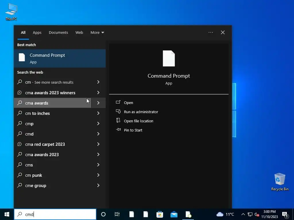This screenshot has width=294, height=220.
Task: Expand arrow for 'cma red carpet 2023'
Action: (98, 144)
